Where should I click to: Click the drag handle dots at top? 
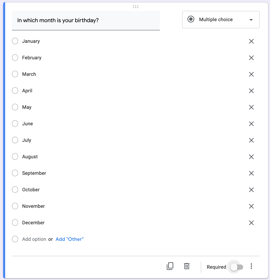(x=136, y=7)
